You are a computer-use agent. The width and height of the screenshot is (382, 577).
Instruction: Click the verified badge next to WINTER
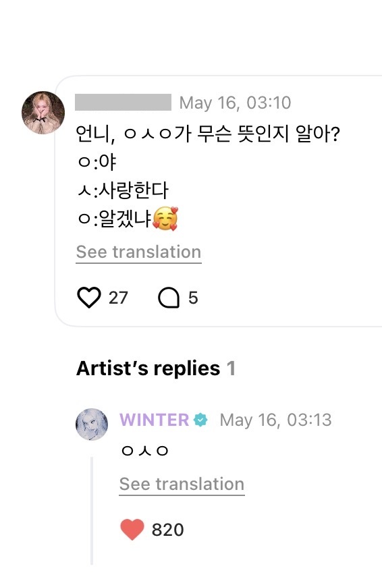coord(200,420)
